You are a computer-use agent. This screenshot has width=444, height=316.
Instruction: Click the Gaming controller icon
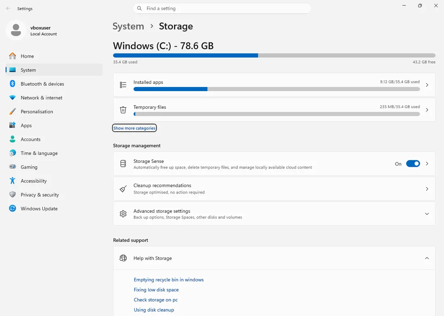(x=13, y=167)
